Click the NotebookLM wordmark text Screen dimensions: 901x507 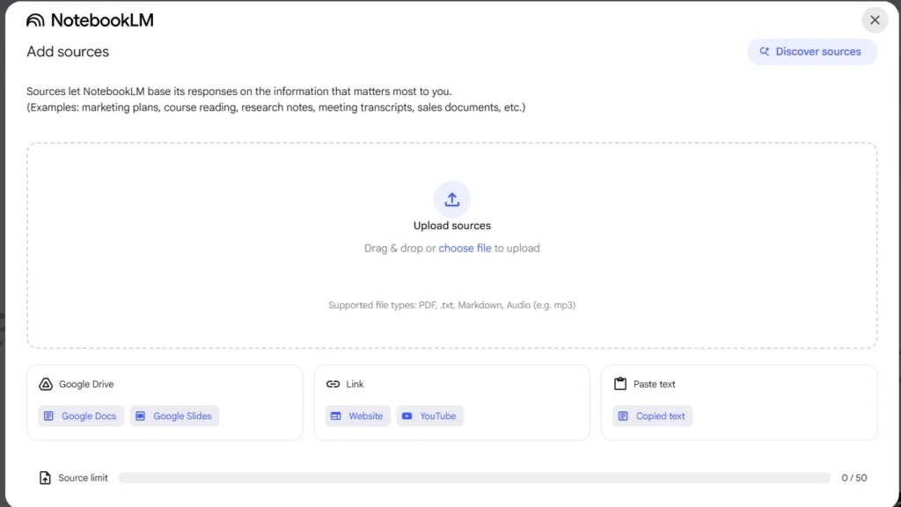coord(102,20)
